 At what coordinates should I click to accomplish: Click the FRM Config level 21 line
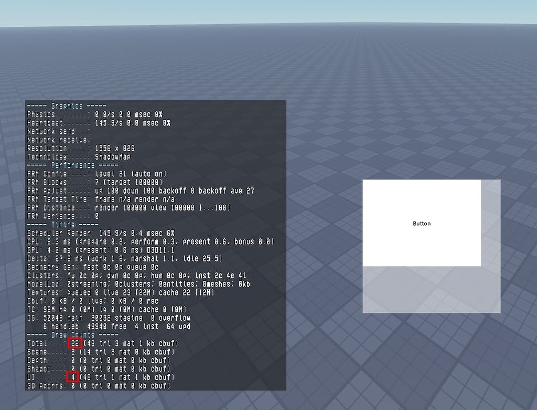pos(84,174)
